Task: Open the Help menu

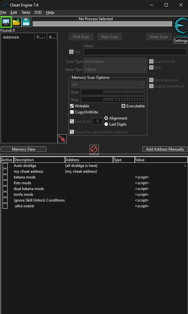Action: pyautogui.click(x=50, y=12)
